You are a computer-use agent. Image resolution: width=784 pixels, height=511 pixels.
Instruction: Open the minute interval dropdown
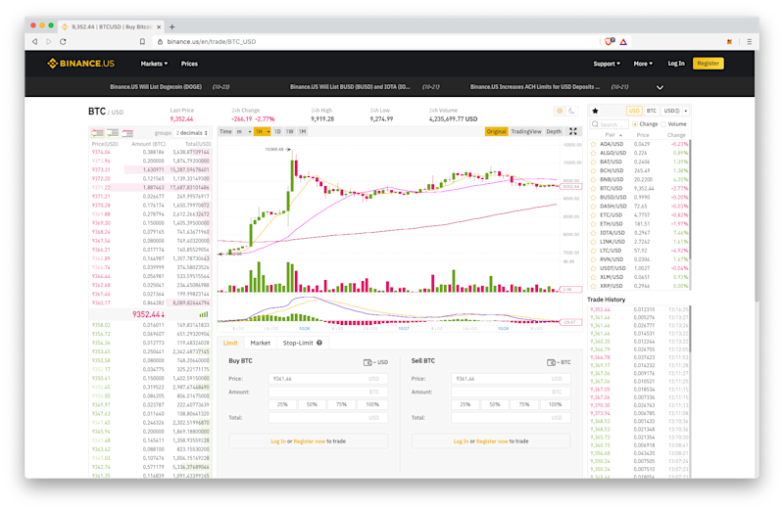pyautogui.click(x=243, y=131)
